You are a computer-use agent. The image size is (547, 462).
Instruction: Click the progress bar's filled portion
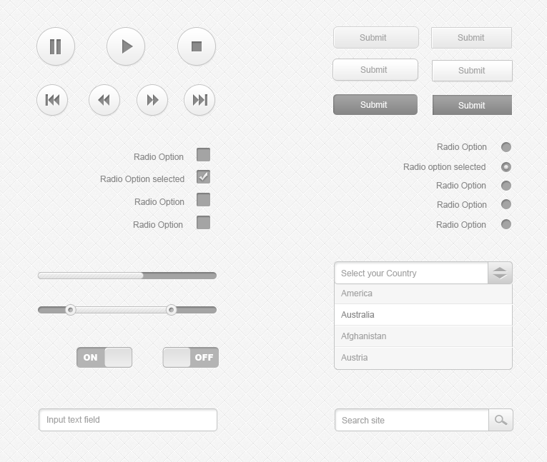(91, 276)
